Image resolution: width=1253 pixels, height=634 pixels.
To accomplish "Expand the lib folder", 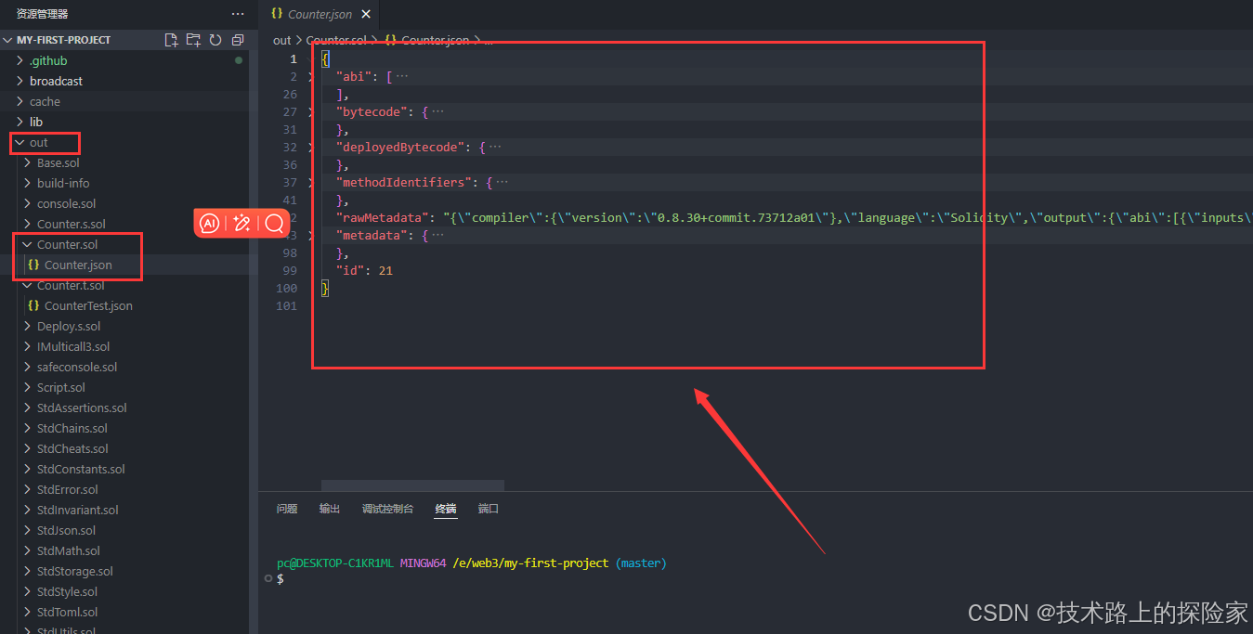I will tap(124, 122).
